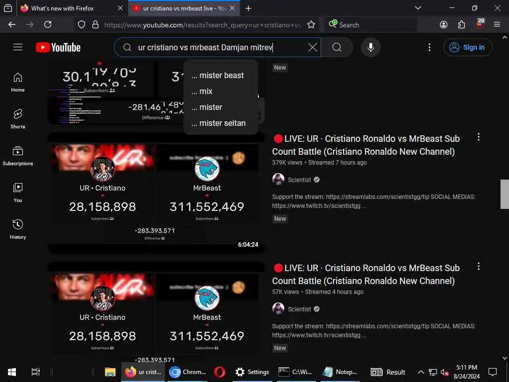Reload the current page
The height and width of the screenshot is (382, 509).
point(48,25)
